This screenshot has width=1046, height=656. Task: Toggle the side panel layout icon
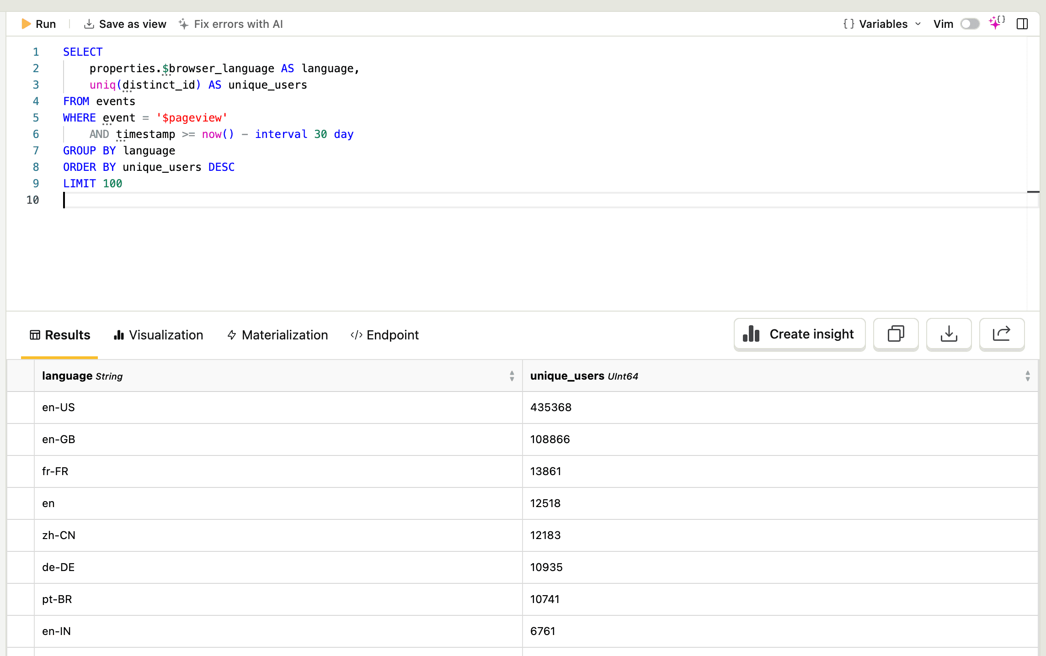(x=1022, y=24)
